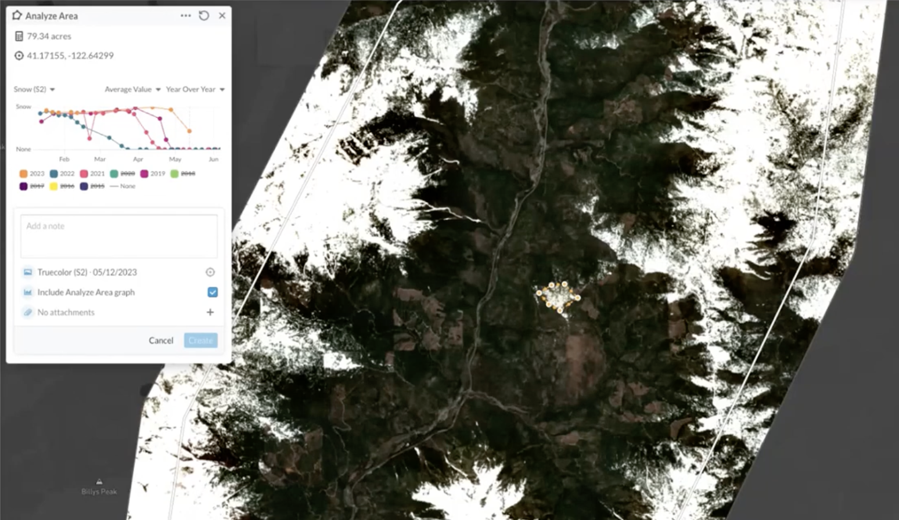This screenshot has width=899, height=520.
Task: Click the Analyze Area polygon icon
Action: coord(17,16)
